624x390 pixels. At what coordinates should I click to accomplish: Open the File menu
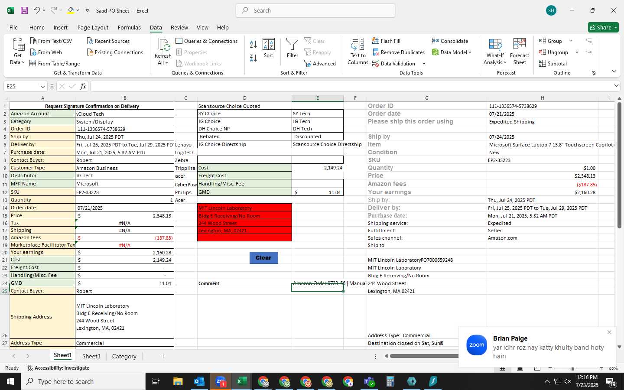pos(13,27)
